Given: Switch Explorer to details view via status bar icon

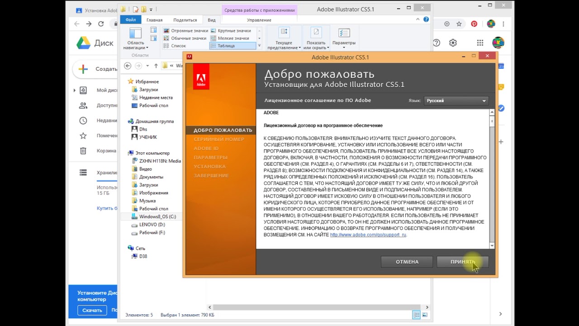Looking at the screenshot, I should click(x=417, y=315).
